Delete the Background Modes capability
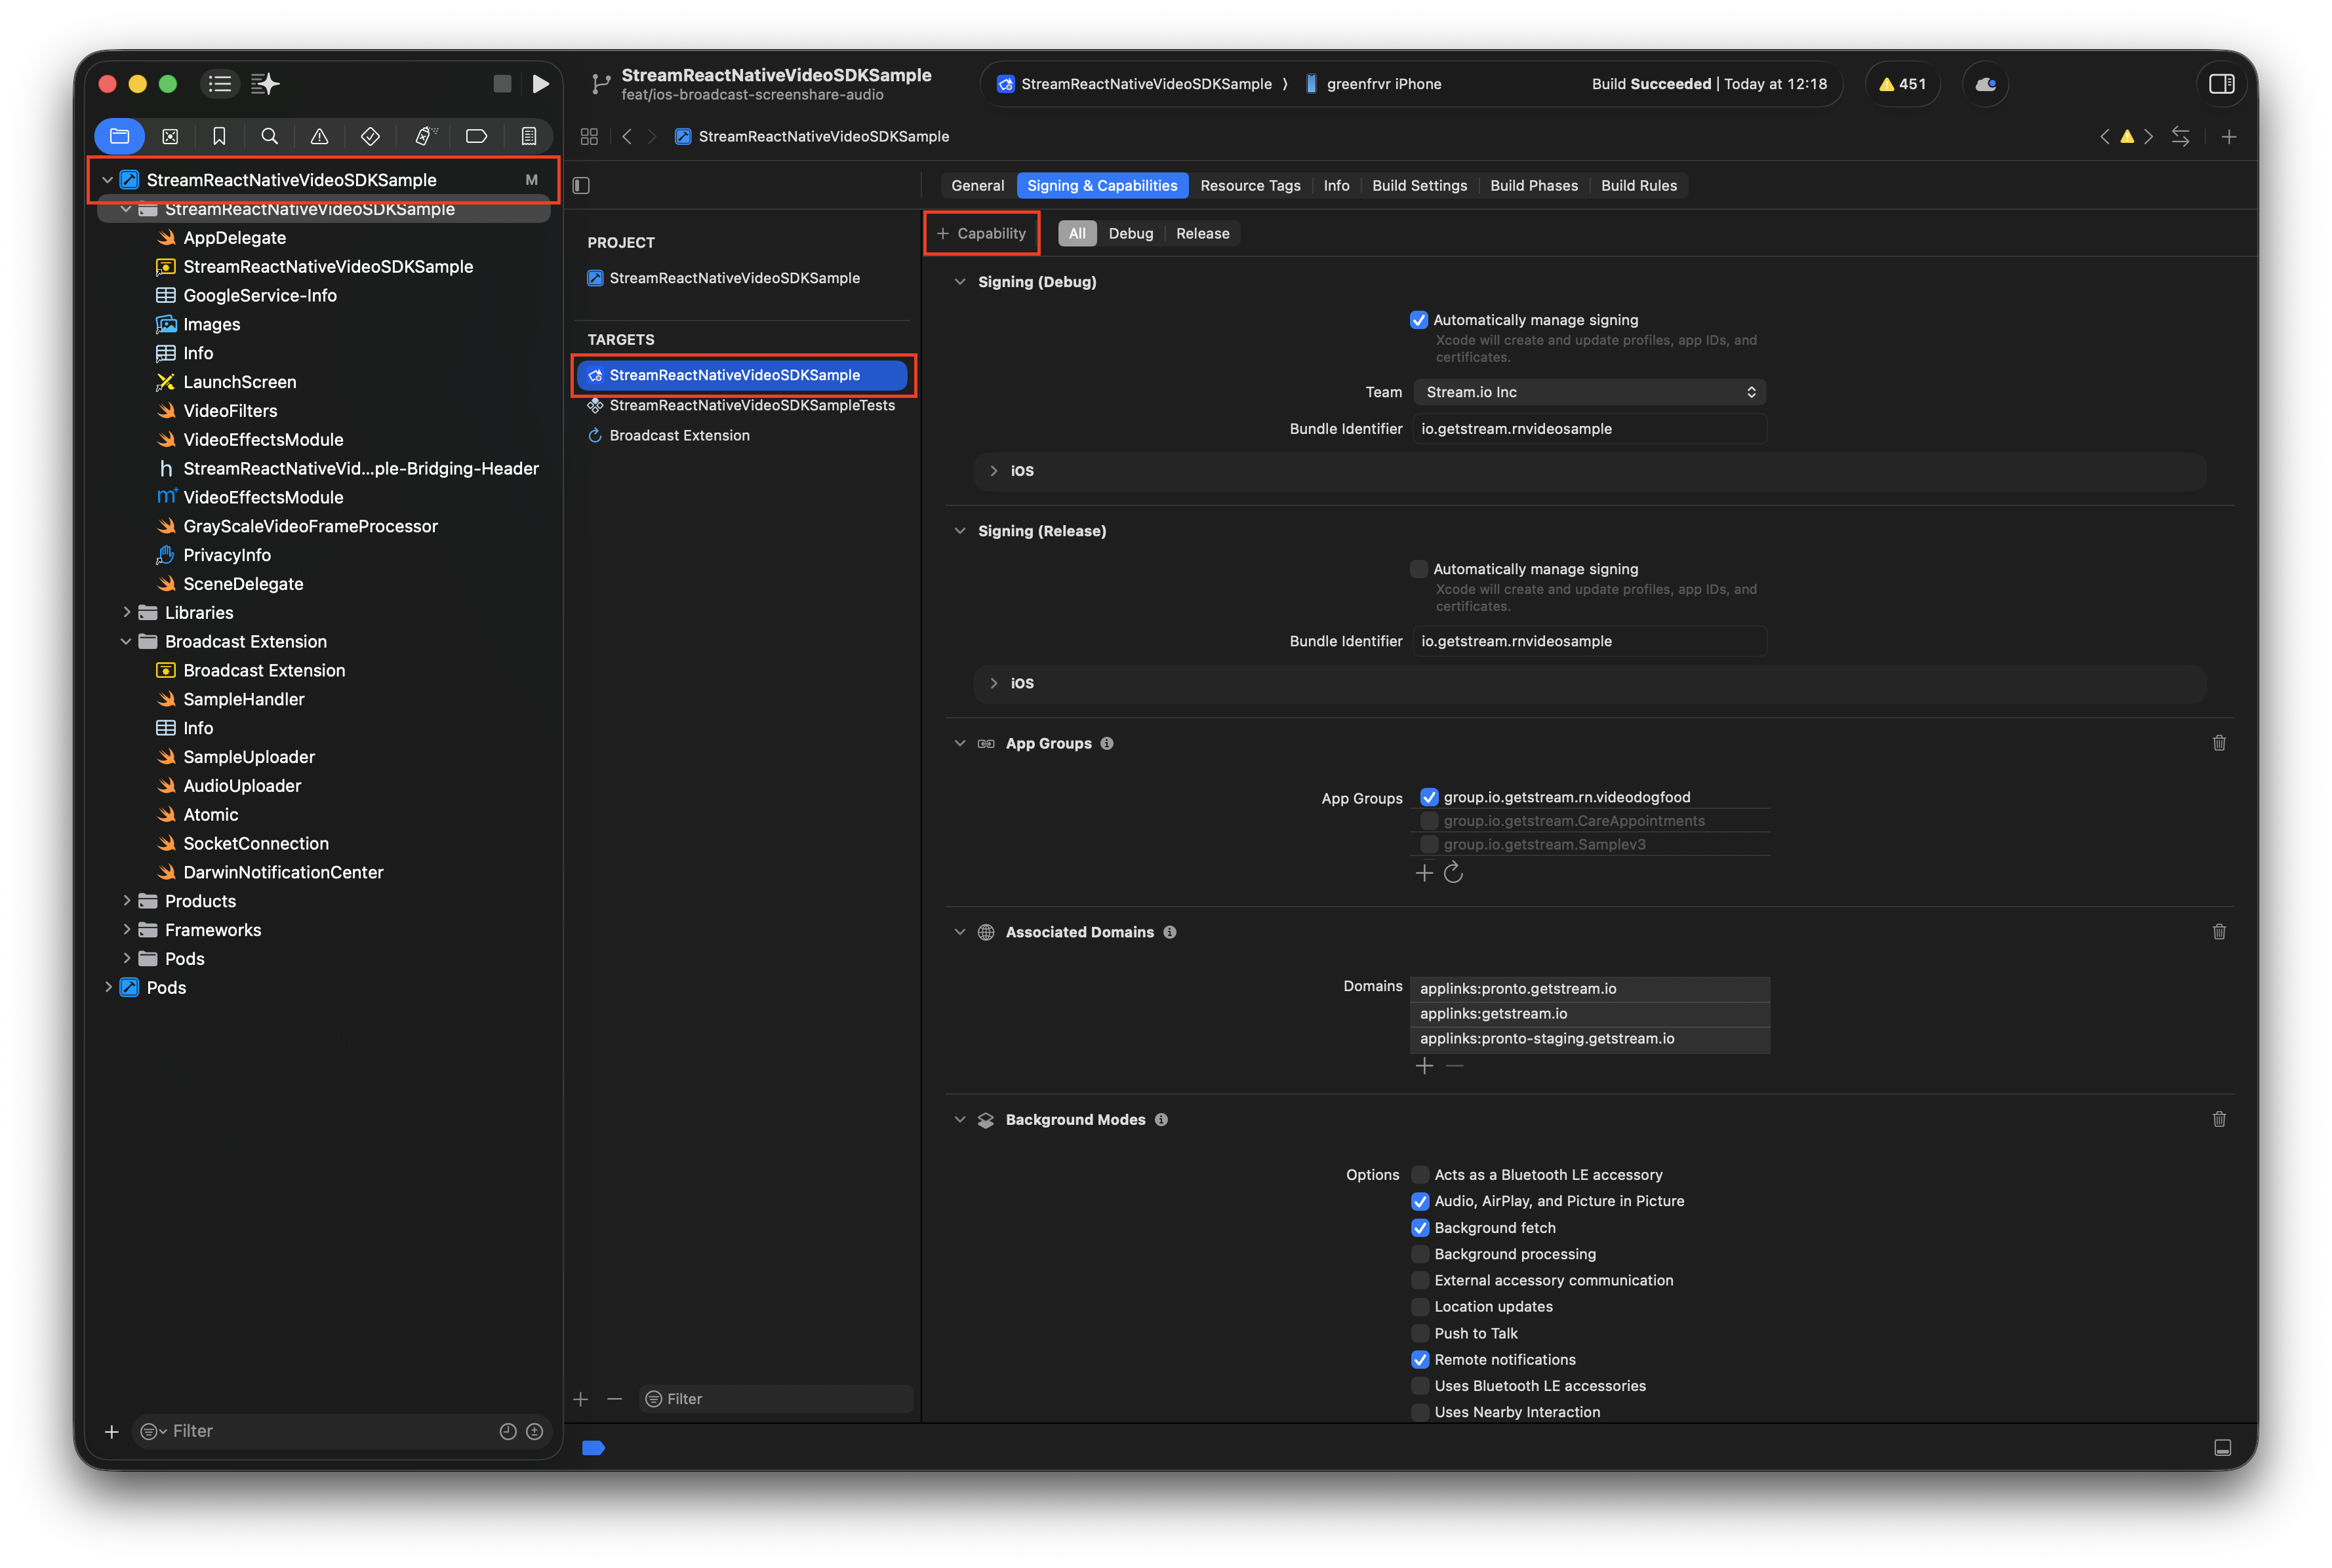The height and width of the screenshot is (1568, 2332). coord(2218,1119)
